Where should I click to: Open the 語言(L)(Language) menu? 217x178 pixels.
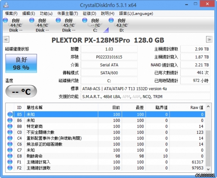pyautogui.click(x=136, y=14)
